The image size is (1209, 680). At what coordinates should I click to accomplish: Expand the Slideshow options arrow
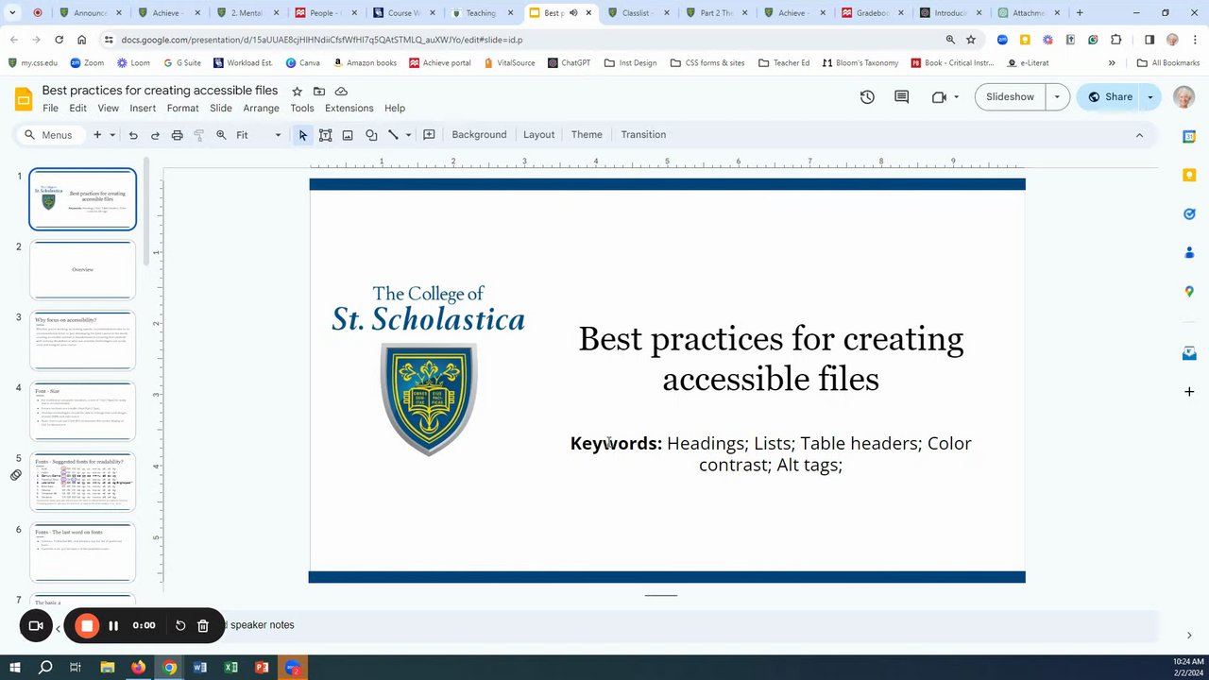pyautogui.click(x=1057, y=96)
